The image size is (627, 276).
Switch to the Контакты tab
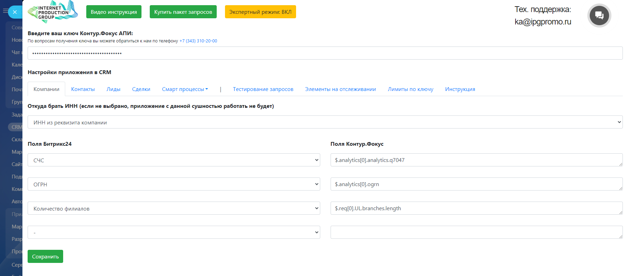pos(83,89)
